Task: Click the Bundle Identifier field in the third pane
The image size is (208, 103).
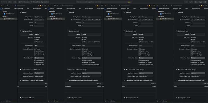Action: click(x=146, y=20)
